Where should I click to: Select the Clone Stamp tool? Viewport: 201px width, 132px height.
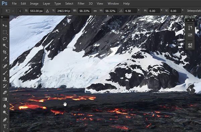coord(5,79)
